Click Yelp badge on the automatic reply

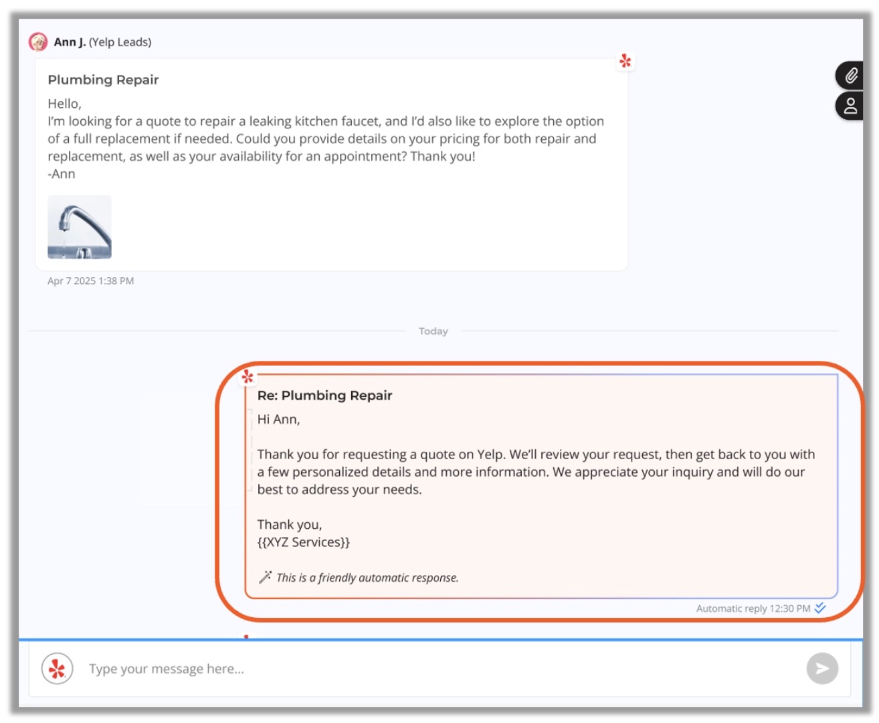point(248,377)
